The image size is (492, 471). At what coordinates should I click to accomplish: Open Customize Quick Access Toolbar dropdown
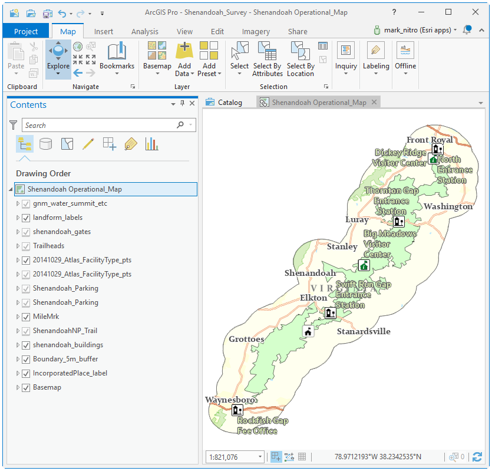point(102,13)
